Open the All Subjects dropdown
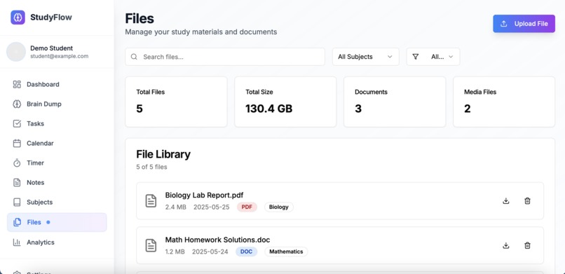The height and width of the screenshot is (274, 565). 366,57
